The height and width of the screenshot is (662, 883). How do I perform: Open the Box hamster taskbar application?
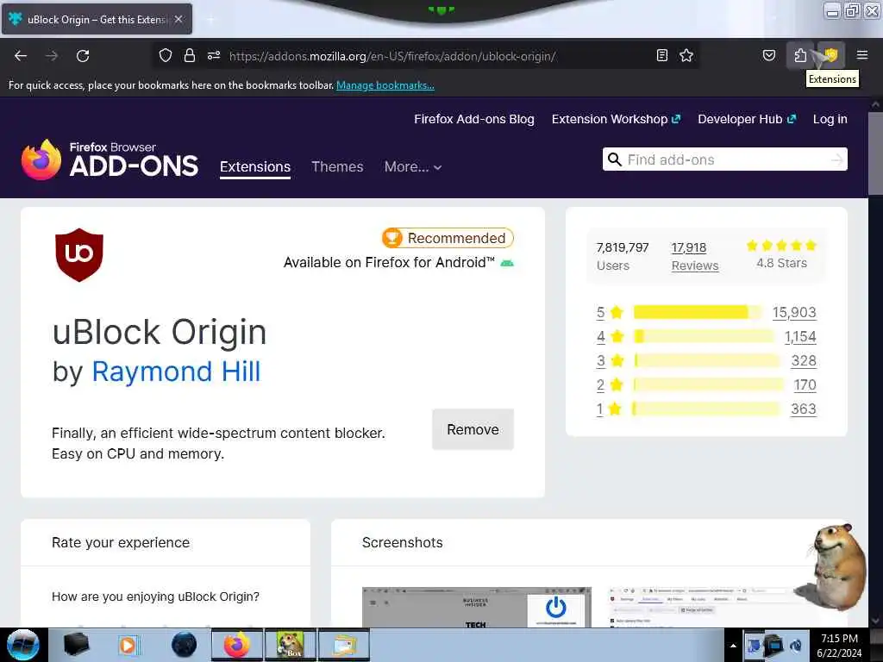290,645
